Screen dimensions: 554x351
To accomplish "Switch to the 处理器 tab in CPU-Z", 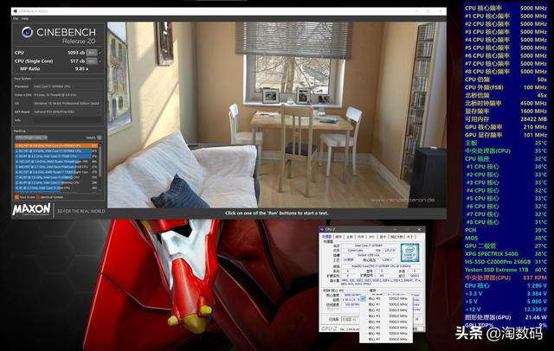I will (327, 236).
